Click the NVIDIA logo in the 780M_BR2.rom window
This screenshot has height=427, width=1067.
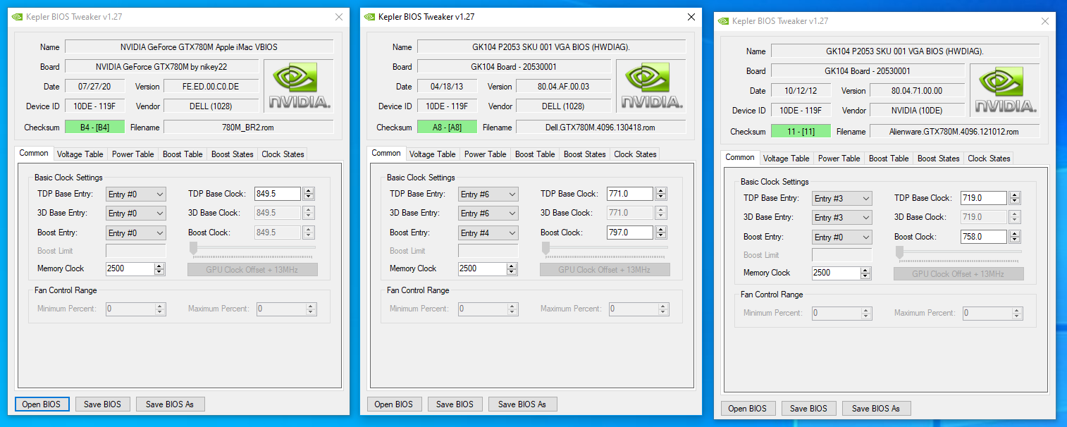(299, 86)
